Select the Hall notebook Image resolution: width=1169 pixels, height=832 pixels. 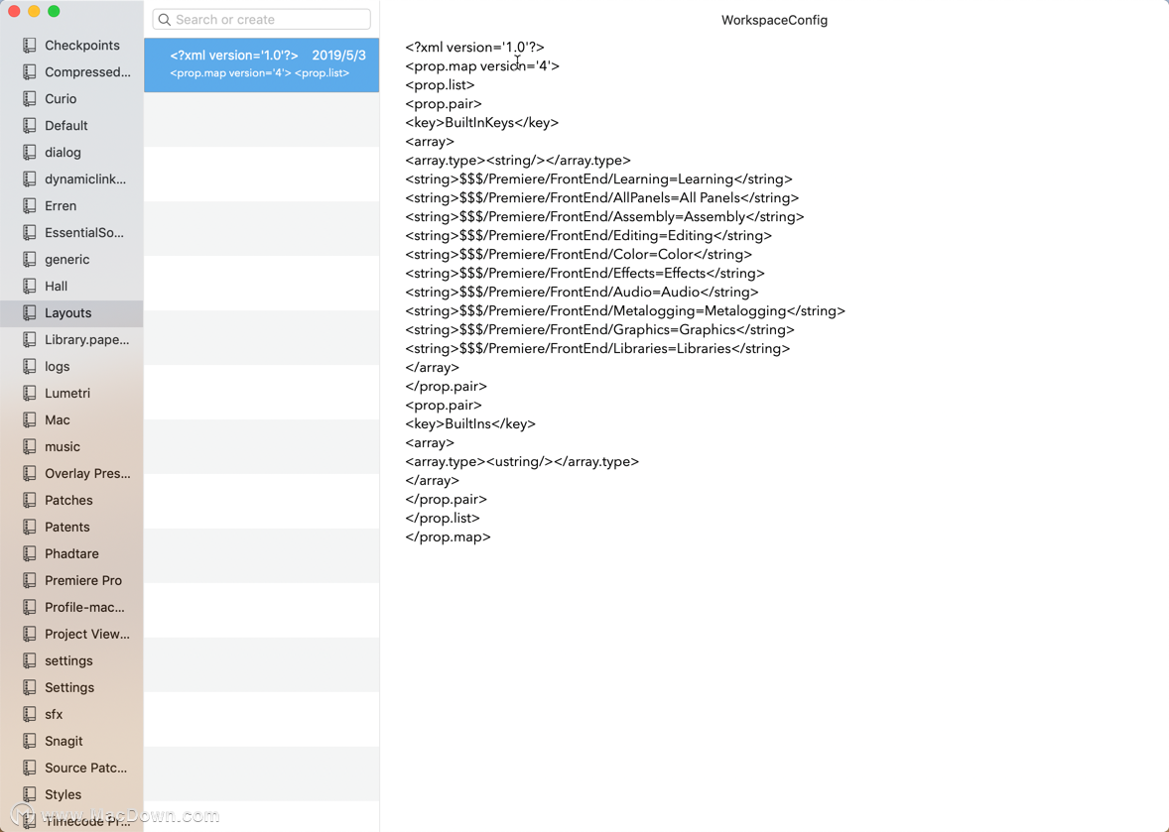point(56,287)
